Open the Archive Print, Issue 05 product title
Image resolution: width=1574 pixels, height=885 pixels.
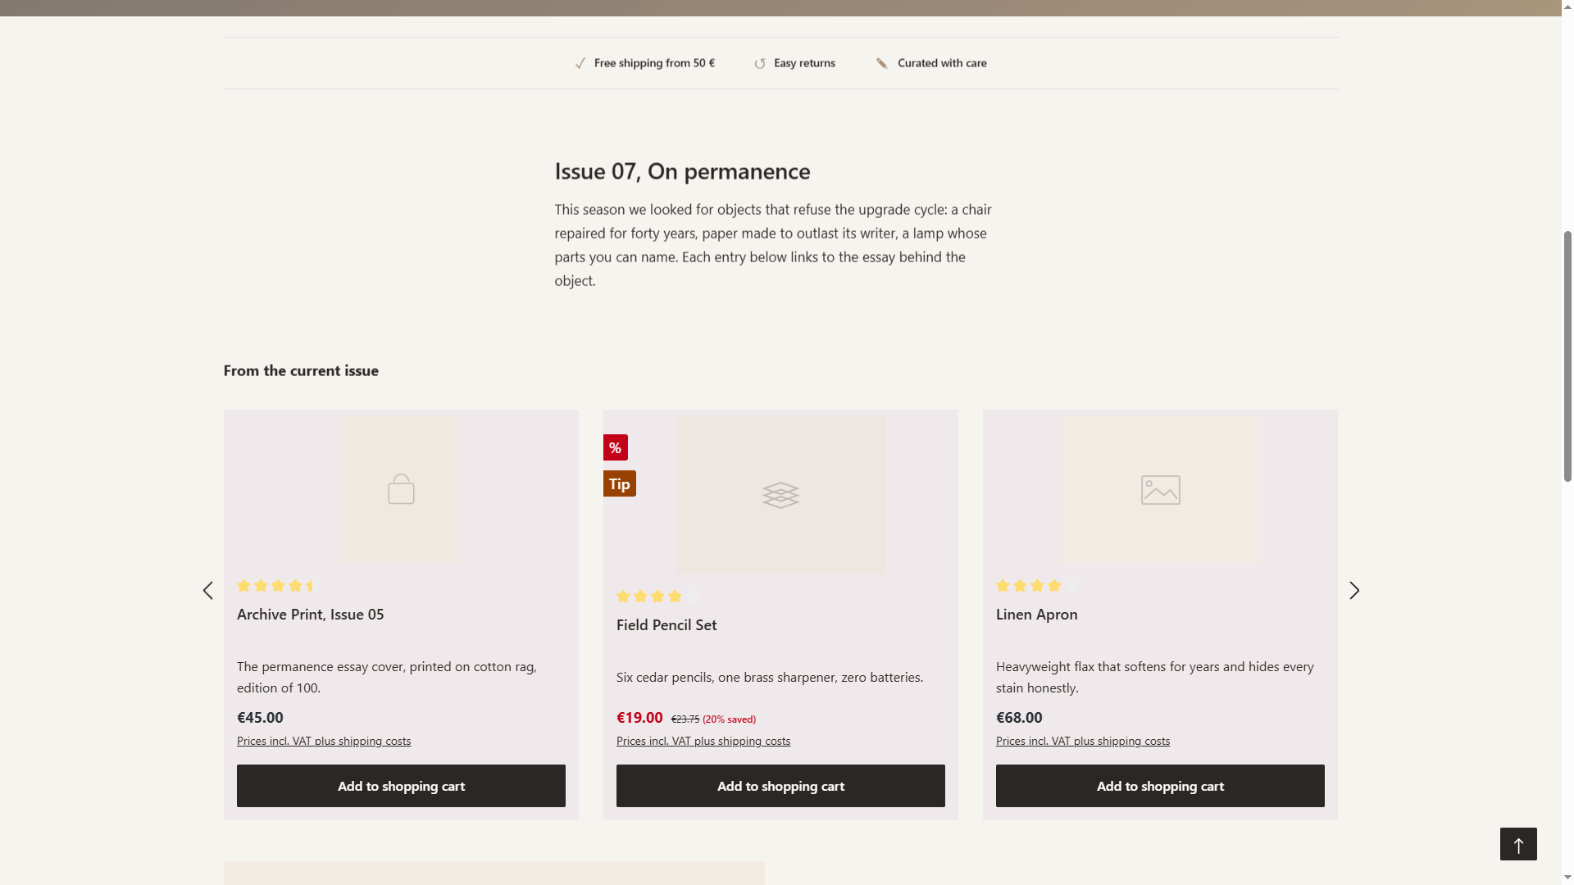310,614
